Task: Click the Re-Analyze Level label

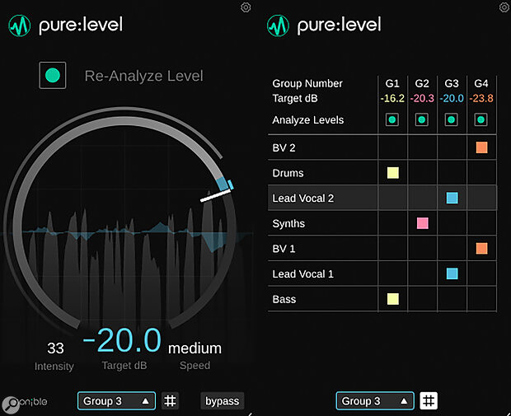Action: (143, 76)
